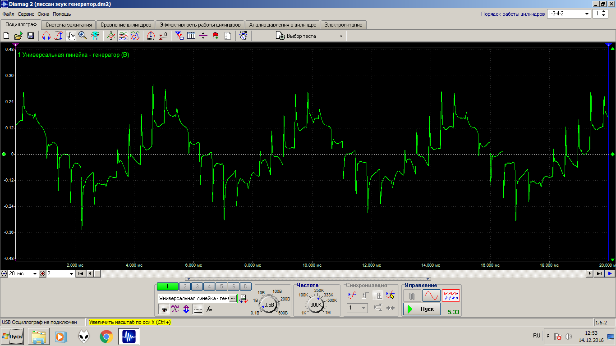616x346 pixels.
Task: Select channel 2 button
Action: pyautogui.click(x=185, y=287)
